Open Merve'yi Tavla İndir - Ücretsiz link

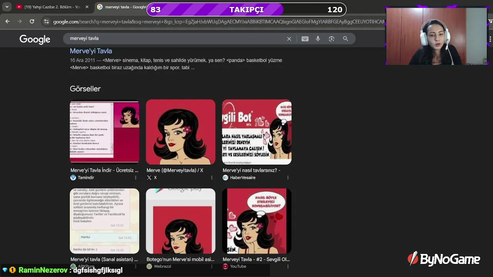[x=104, y=170]
